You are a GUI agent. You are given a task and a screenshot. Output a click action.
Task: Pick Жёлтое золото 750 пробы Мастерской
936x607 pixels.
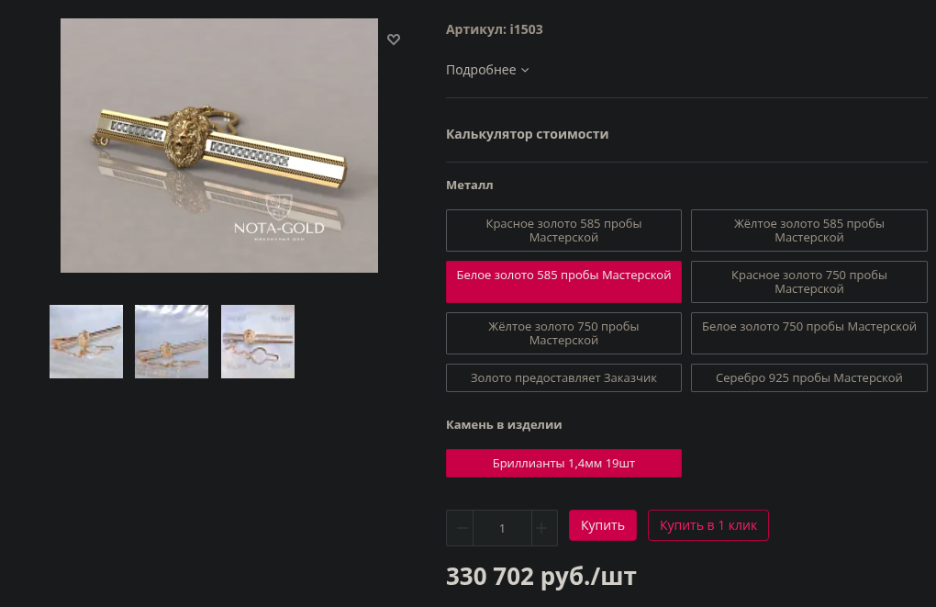pyautogui.click(x=563, y=333)
